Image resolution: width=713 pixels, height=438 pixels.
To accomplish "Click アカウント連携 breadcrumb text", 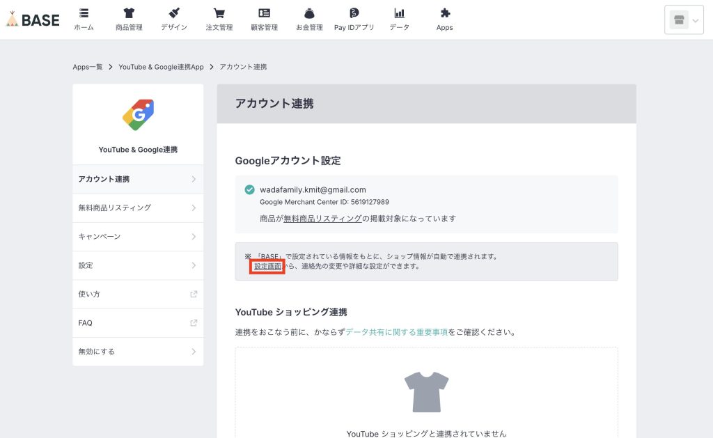I will (243, 67).
